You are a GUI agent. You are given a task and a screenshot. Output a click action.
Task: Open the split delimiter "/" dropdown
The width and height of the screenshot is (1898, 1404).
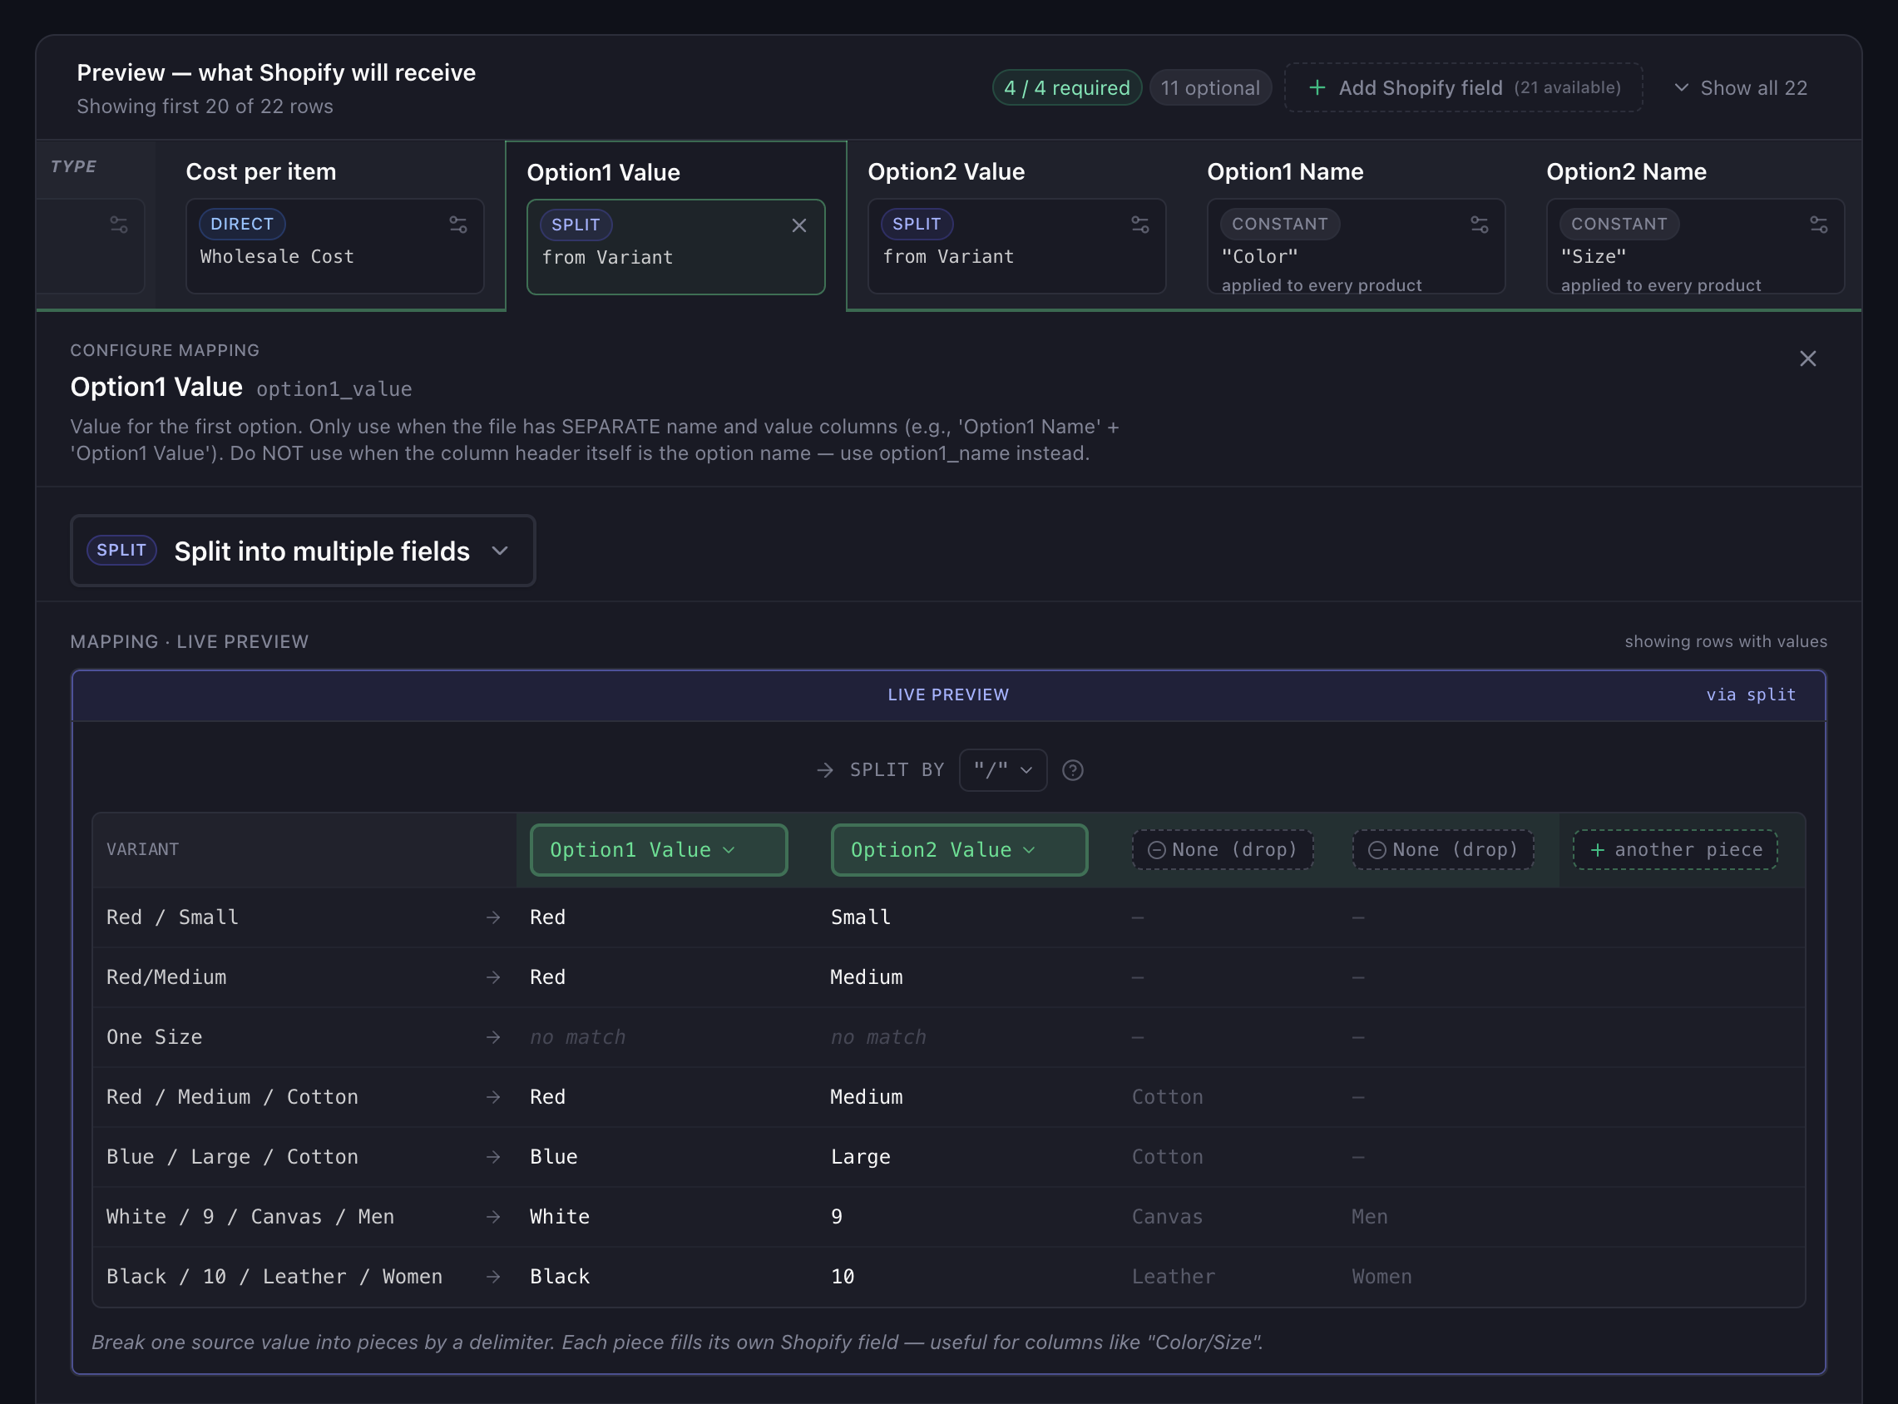pos(1002,770)
